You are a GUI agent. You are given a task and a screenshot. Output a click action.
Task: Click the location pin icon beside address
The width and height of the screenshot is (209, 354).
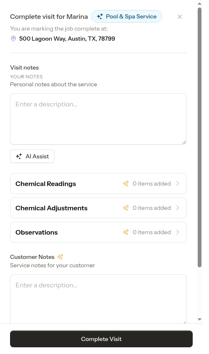[13, 39]
